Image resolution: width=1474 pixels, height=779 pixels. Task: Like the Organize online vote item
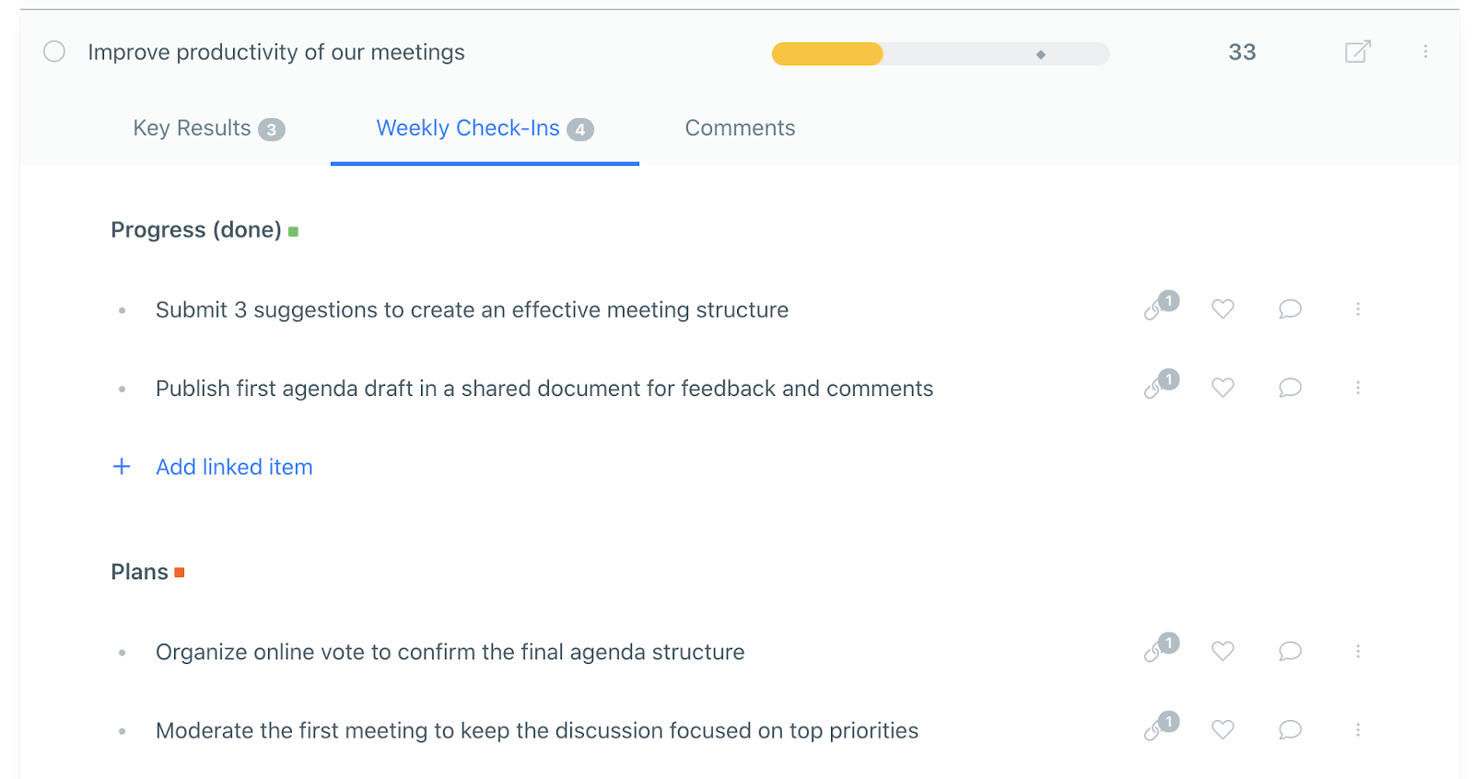[x=1222, y=651]
